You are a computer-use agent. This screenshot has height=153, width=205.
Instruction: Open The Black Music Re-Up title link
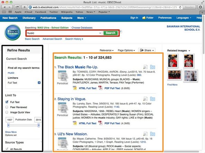tap(78, 67)
